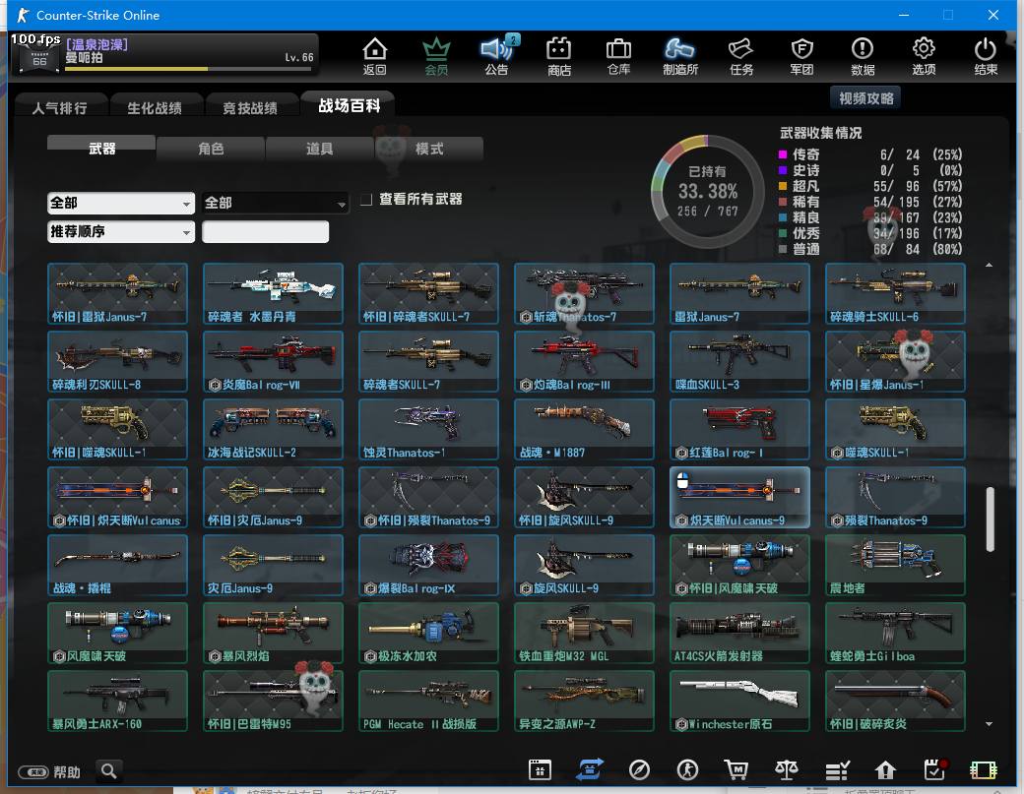Click the 返回 home button

[374, 56]
